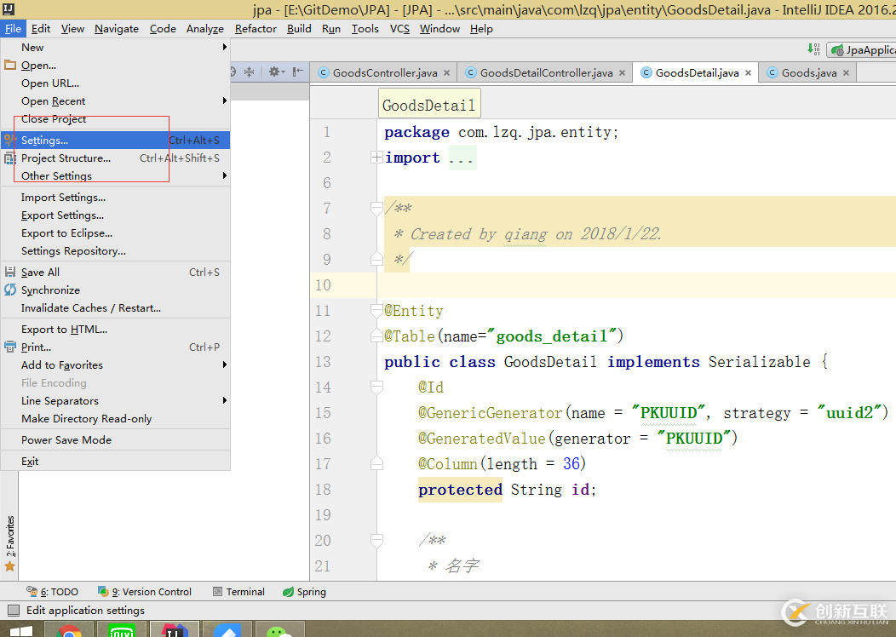
Task: Click the blue app icon next to IntelliJ in taskbar
Action: 227,629
